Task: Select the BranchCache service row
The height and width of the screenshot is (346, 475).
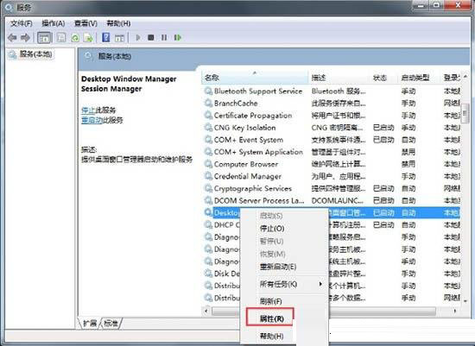Action: pos(332,103)
